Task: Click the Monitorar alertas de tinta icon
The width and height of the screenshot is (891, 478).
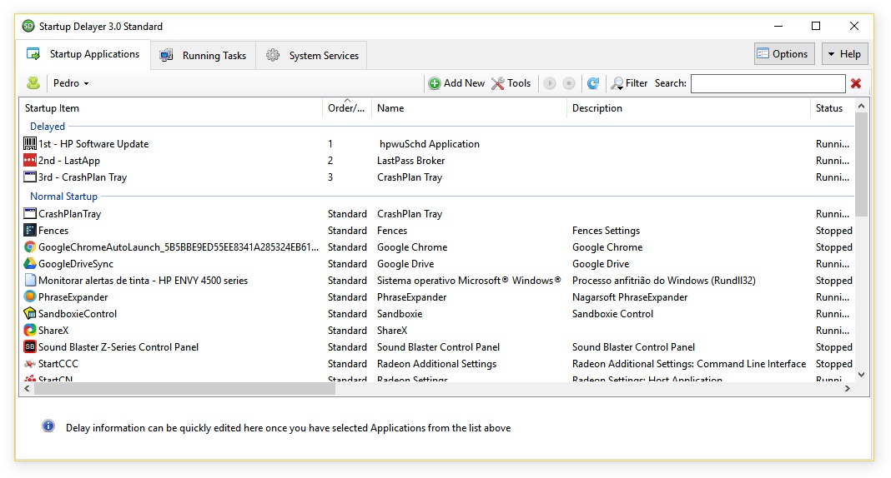Action: pos(30,280)
